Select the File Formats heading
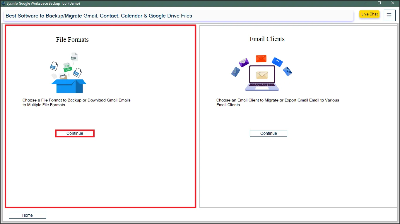This screenshot has height=224, width=400. click(72, 40)
